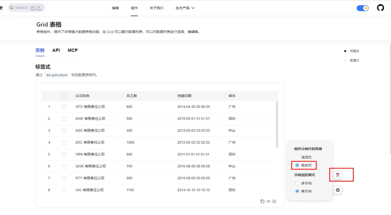
Task: Select the 选项式 code style radio
Action: point(297,157)
